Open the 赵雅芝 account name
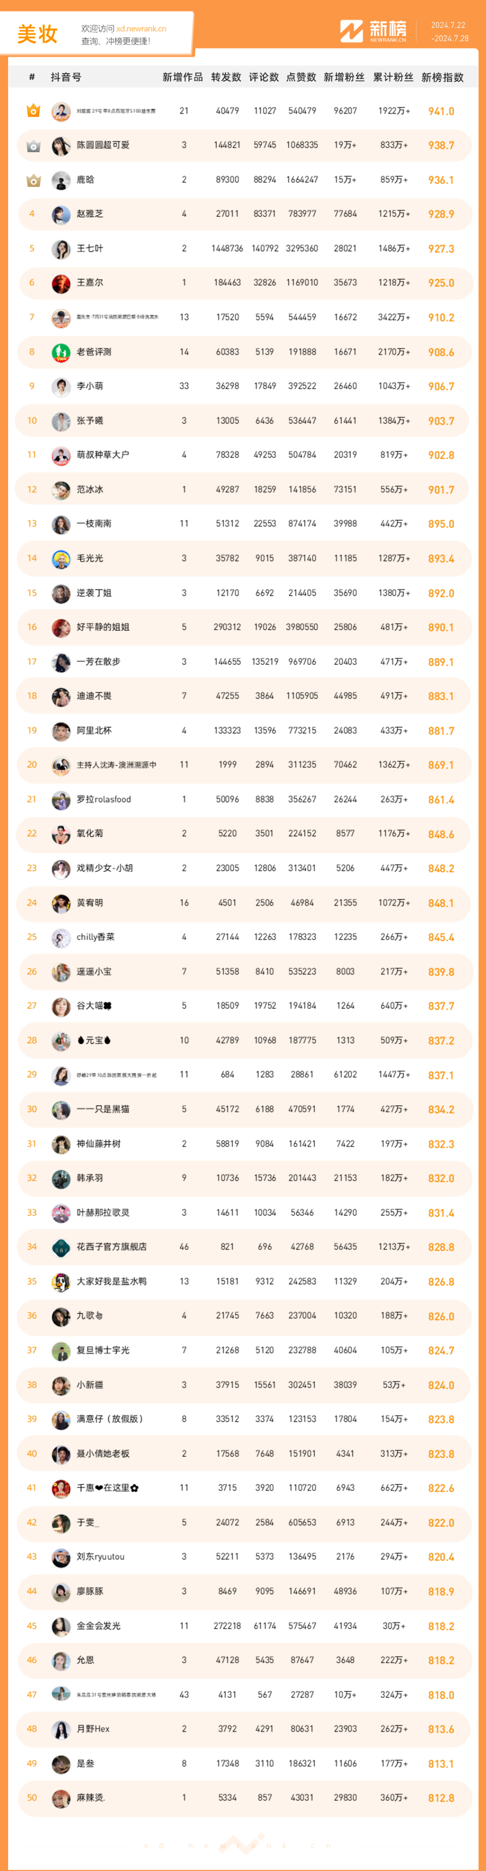Image resolution: width=486 pixels, height=1871 pixels. (x=90, y=214)
